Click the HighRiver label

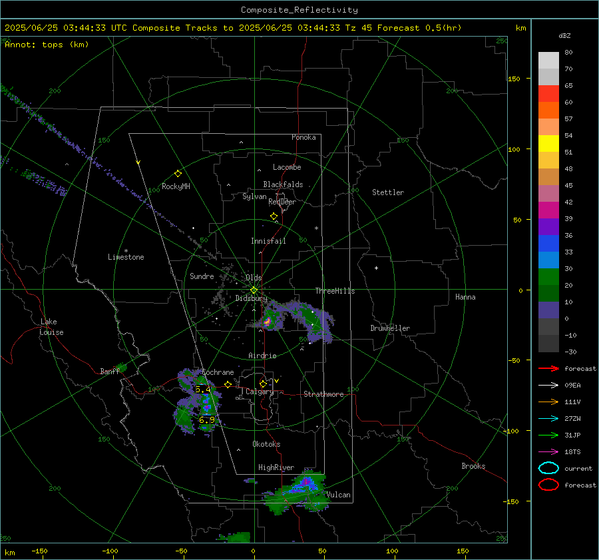pos(276,467)
